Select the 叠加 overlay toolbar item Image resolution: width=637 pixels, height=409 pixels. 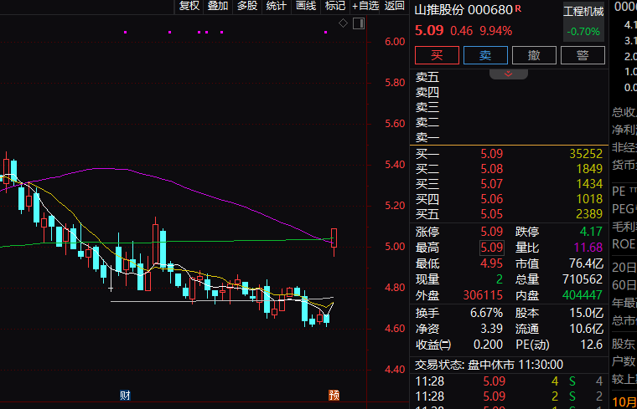click(x=218, y=6)
